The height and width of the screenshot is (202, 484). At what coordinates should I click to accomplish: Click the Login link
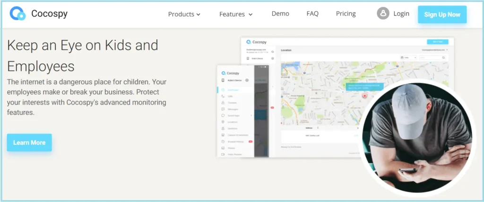pyautogui.click(x=401, y=14)
